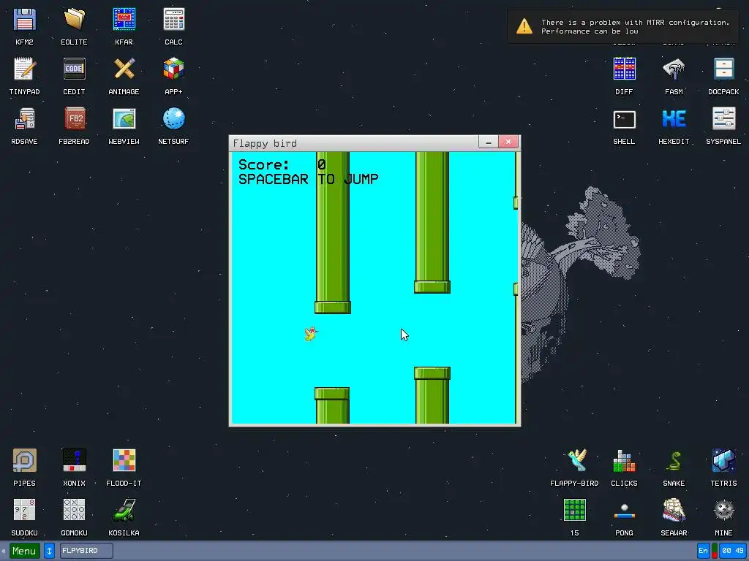The height and width of the screenshot is (561, 749).
Task: Click the taskbar up-down arrow icon
Action: click(x=49, y=551)
